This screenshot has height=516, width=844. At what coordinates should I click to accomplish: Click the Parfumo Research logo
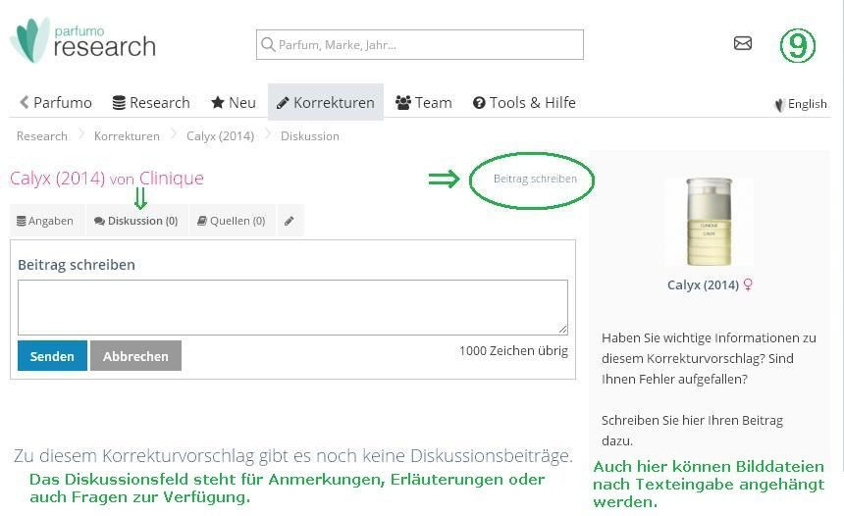(x=83, y=41)
